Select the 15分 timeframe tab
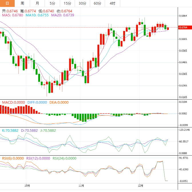The height and width of the screenshot is (192, 192). (x=67, y=3)
